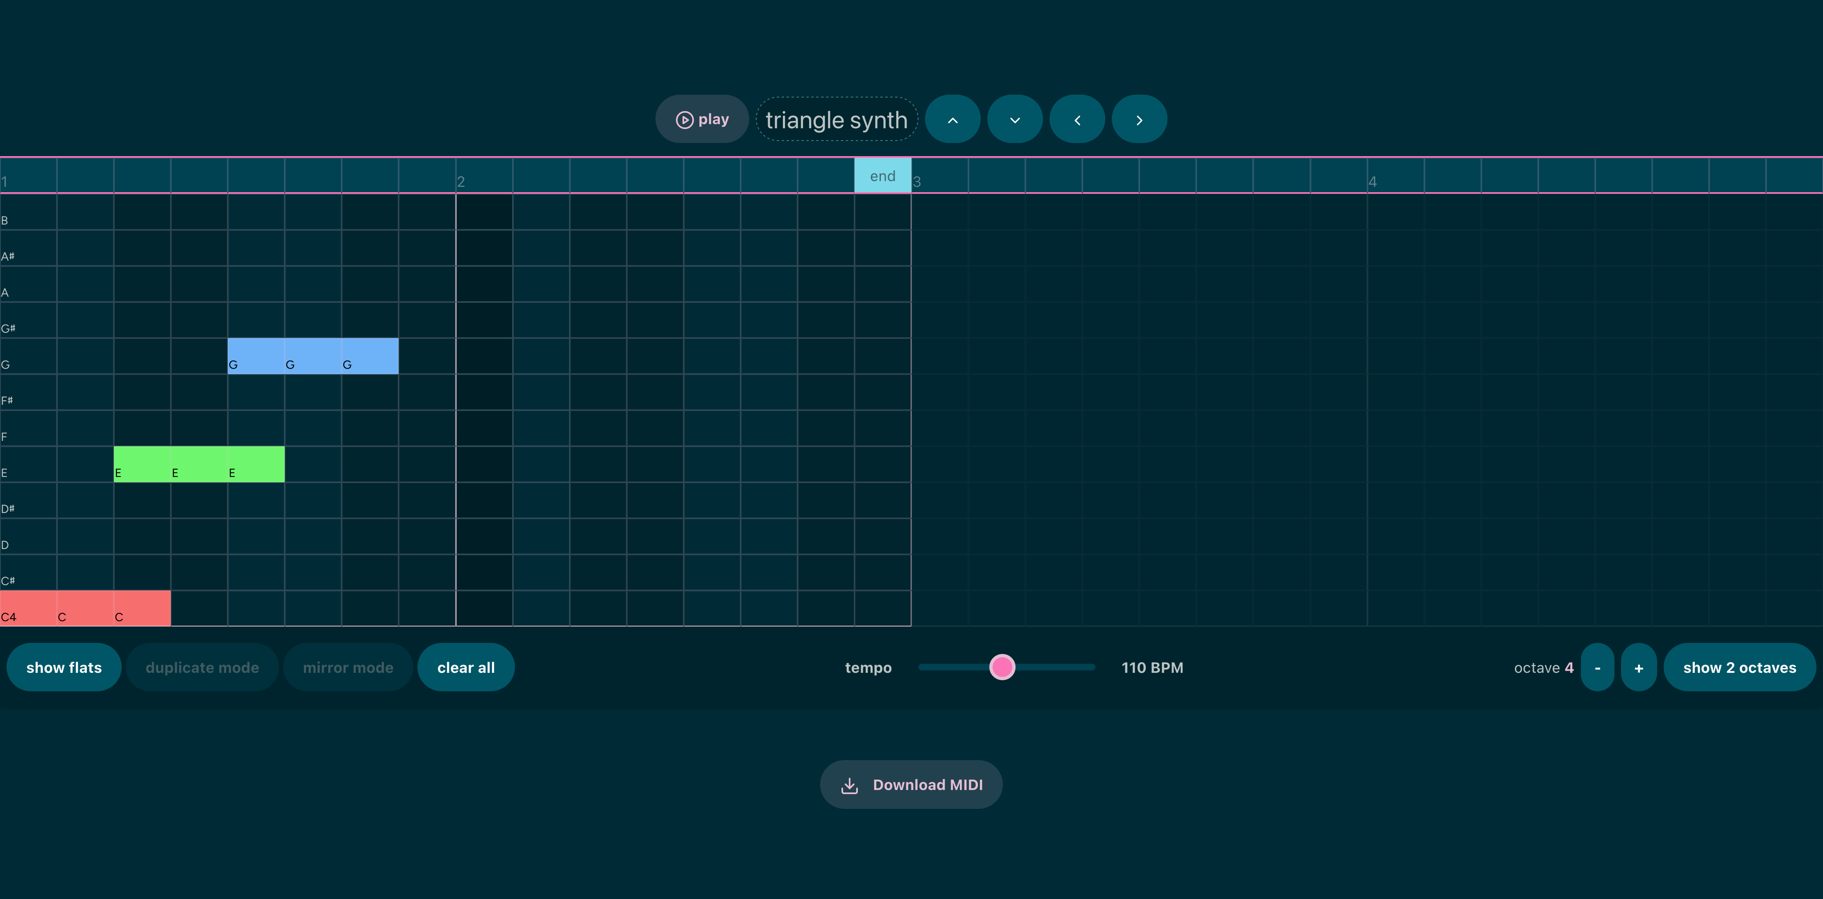The width and height of the screenshot is (1823, 899).
Task: Enable duplicate mode
Action: click(202, 667)
